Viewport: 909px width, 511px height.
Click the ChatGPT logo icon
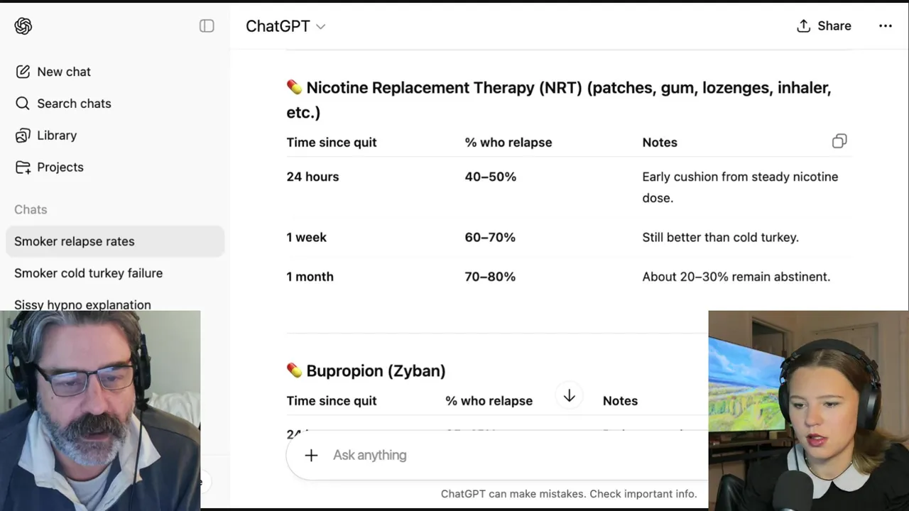23,26
